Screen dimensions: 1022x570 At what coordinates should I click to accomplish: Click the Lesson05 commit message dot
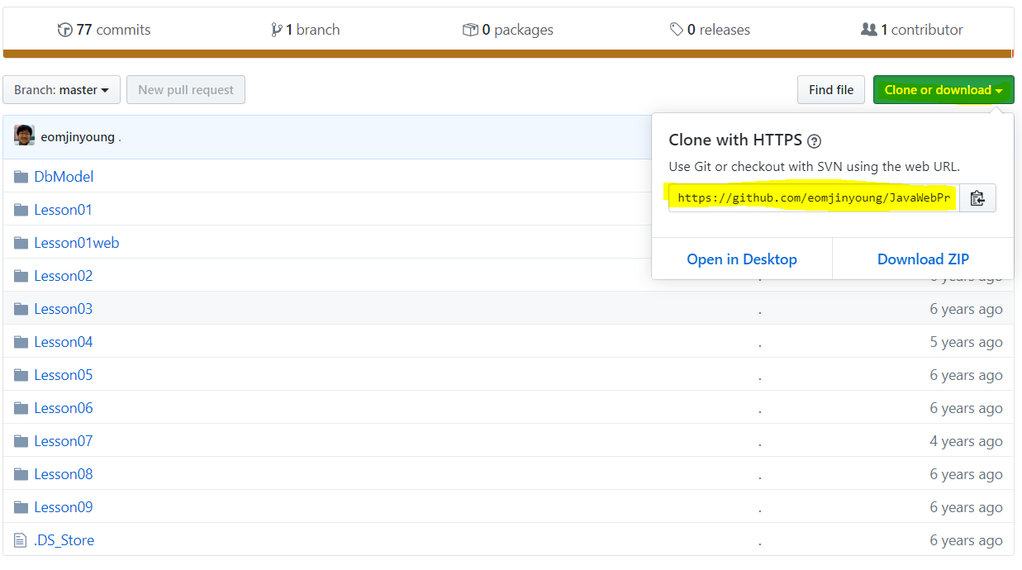[760, 378]
